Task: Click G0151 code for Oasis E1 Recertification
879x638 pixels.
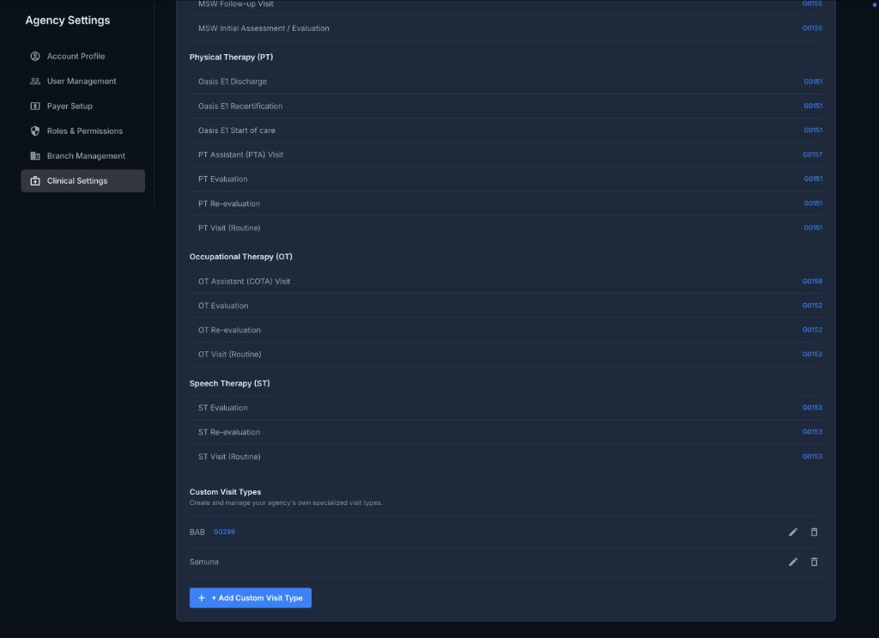Action: pos(813,106)
